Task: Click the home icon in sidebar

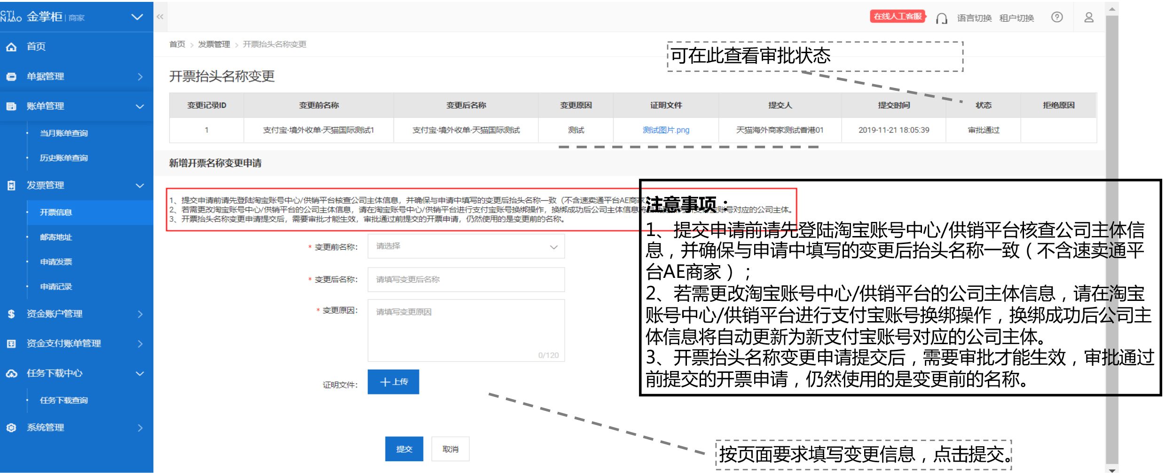Action: coord(11,47)
